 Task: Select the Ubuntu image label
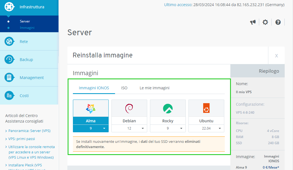click(206, 121)
